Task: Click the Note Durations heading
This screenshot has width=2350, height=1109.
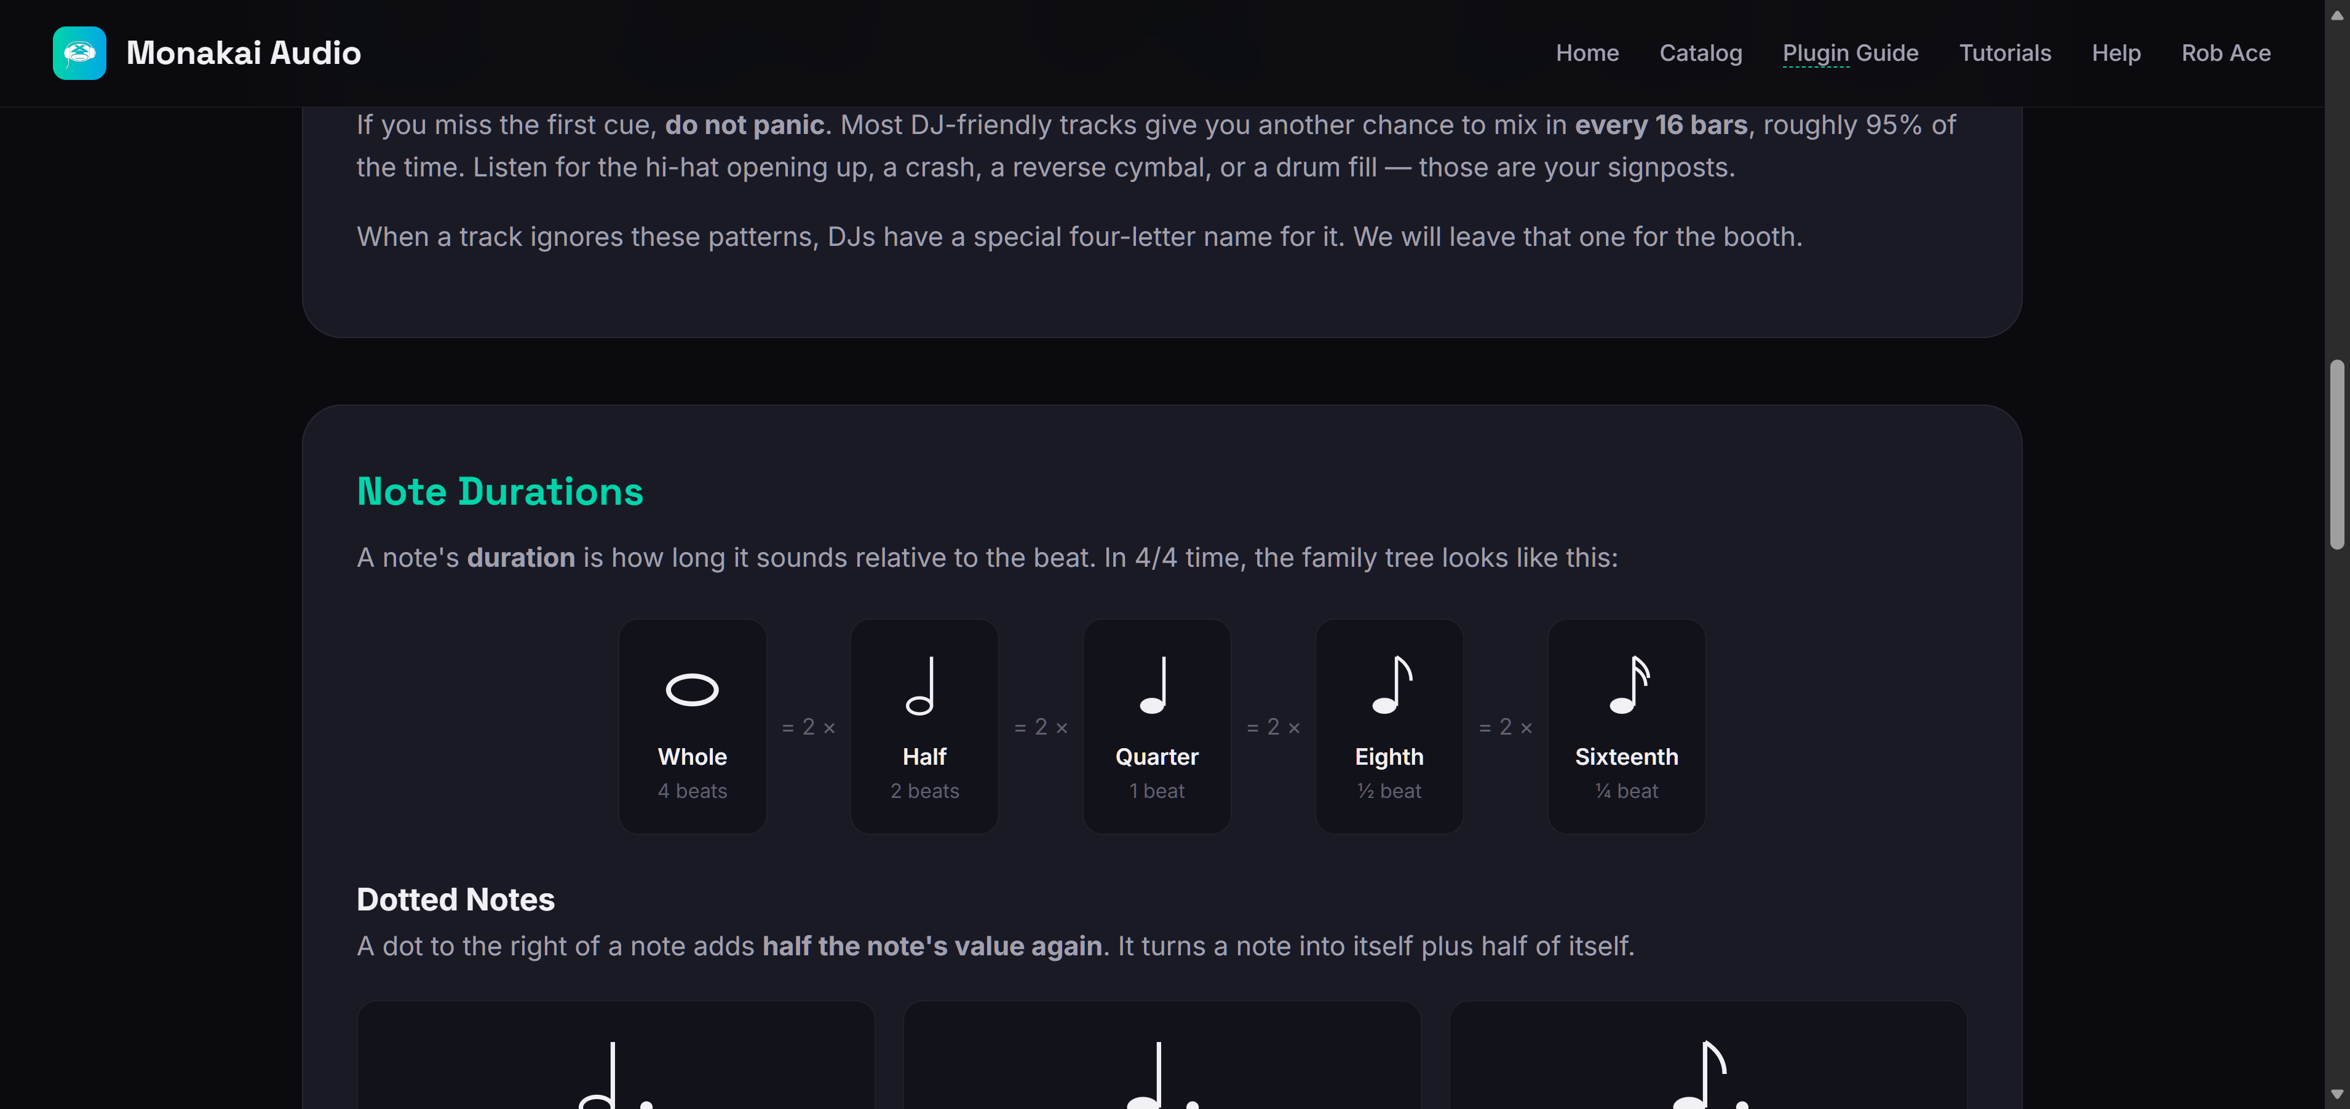Action: tap(500, 491)
